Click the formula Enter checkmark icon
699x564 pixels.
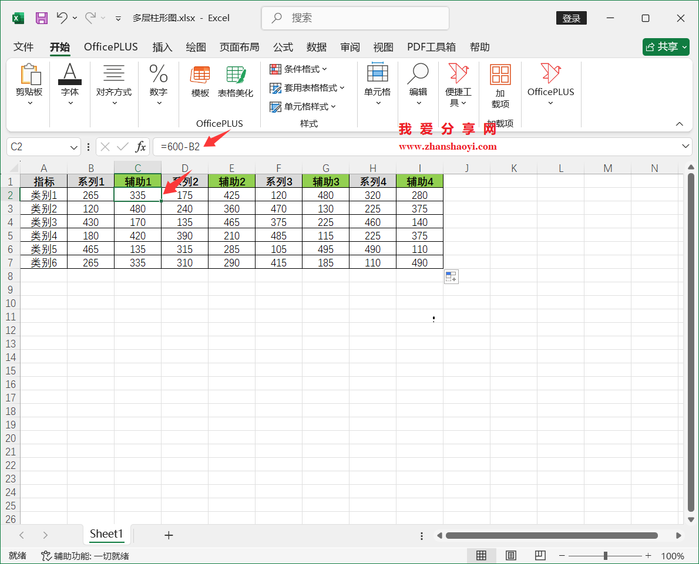tap(123, 147)
